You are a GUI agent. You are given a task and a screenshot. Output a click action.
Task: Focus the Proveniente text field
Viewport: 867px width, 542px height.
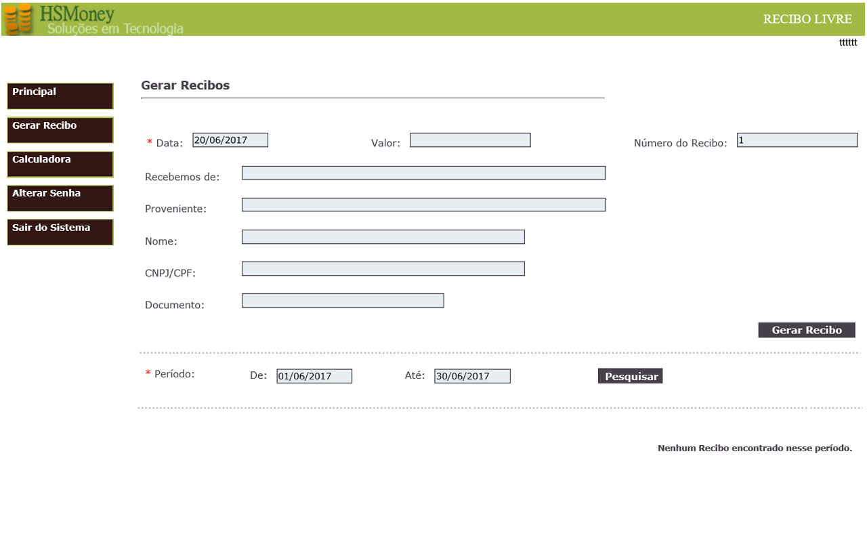click(423, 205)
